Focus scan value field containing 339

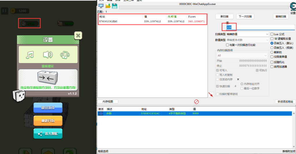[260, 27]
